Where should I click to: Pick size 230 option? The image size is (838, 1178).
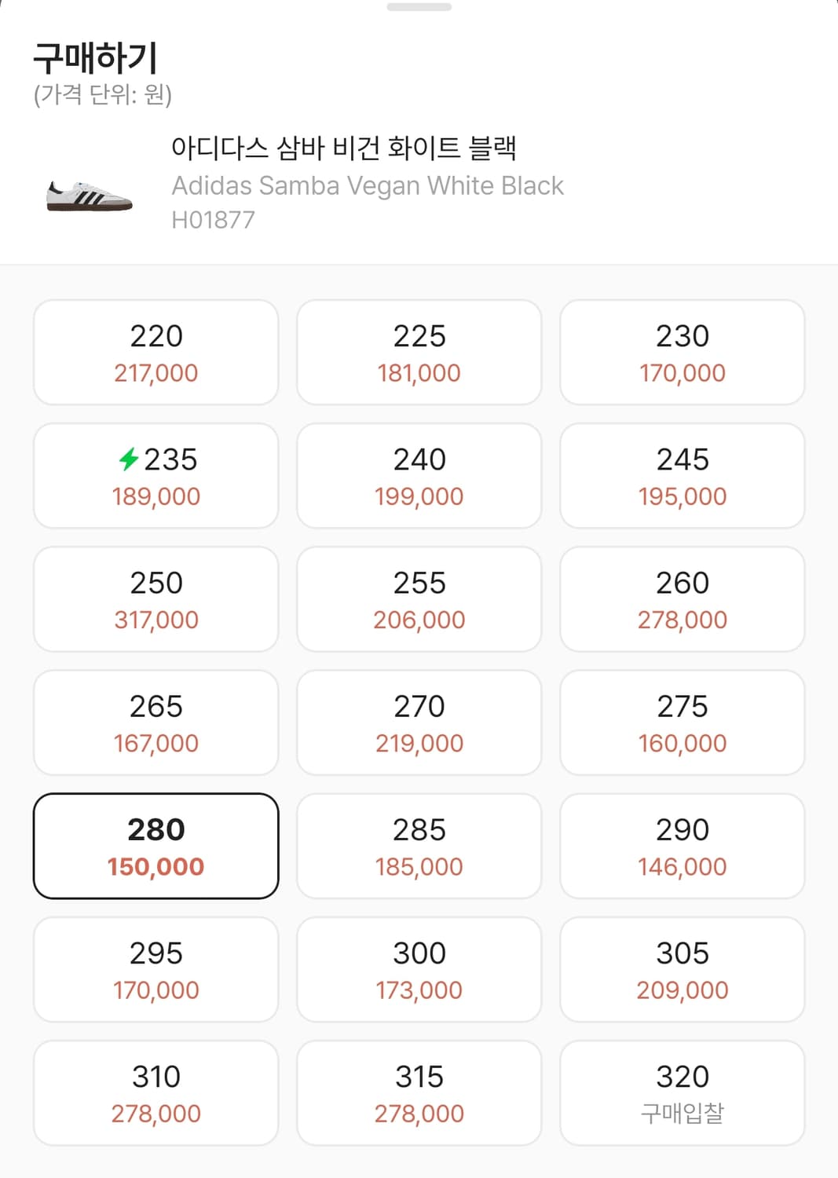pos(682,353)
